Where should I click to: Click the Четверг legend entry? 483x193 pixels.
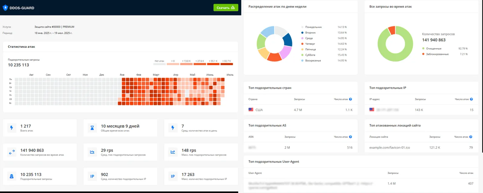308,44
